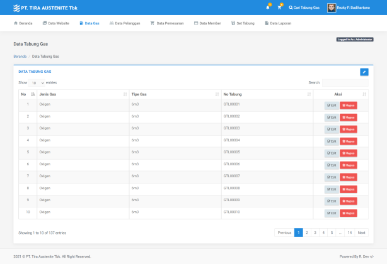Click the user profile avatar

pos(332,8)
